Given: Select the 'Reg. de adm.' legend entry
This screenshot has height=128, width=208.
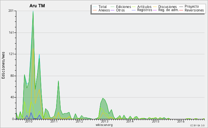Looking at the screenshot, I should [166, 10].
